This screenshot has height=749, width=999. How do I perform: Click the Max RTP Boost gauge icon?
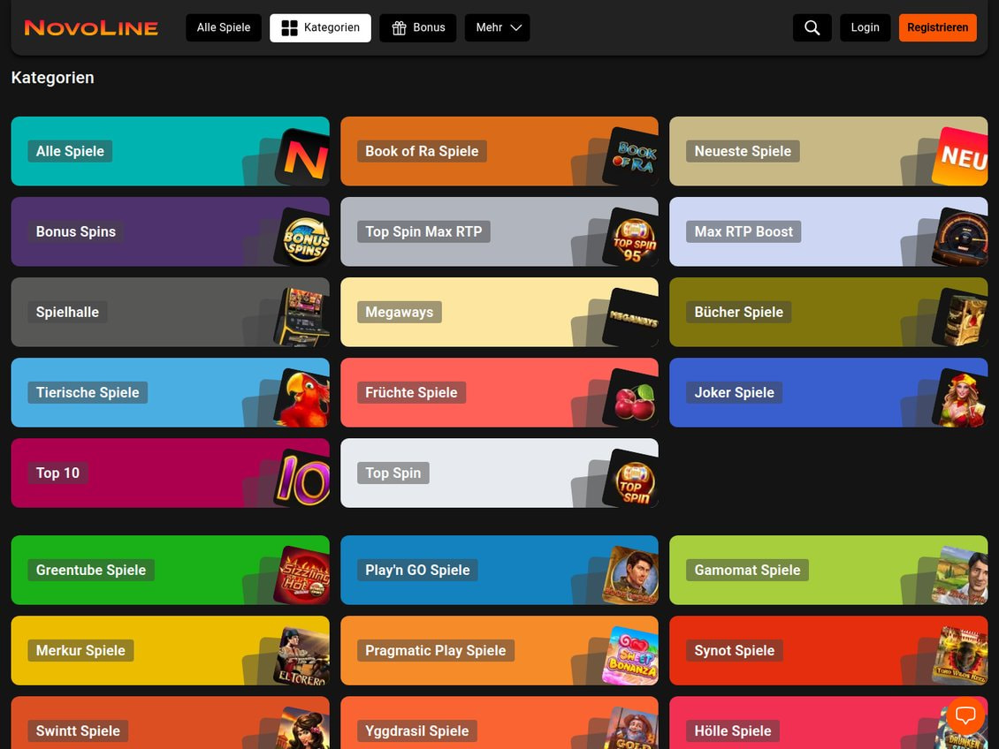pyautogui.click(x=960, y=236)
